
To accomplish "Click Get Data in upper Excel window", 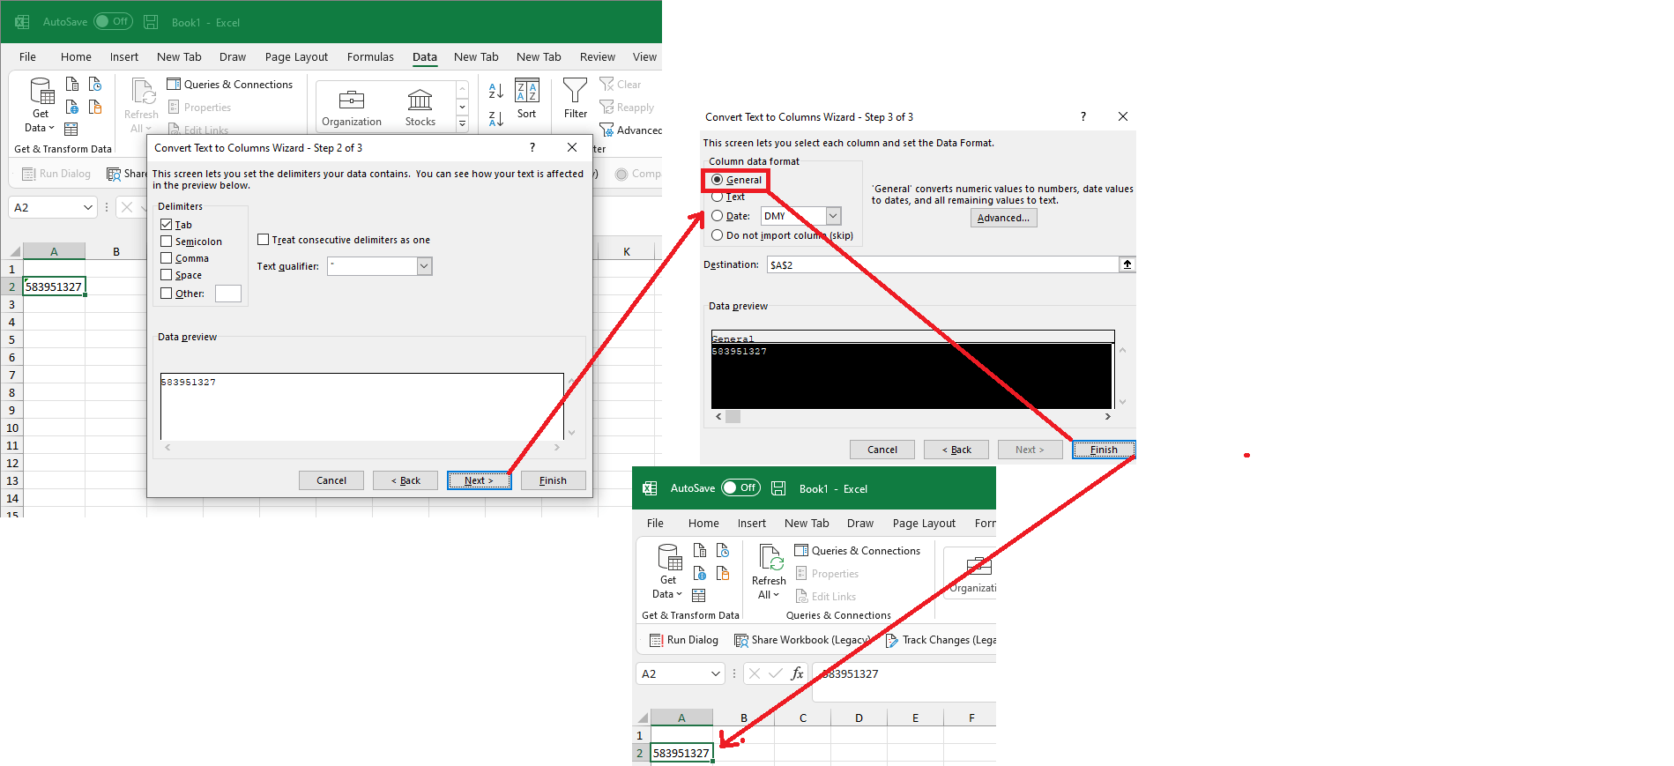I will pyautogui.click(x=41, y=105).
